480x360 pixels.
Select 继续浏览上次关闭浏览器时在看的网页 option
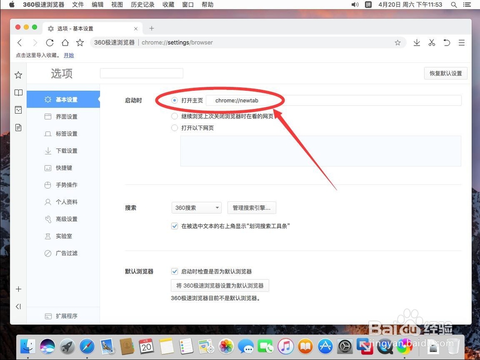coord(175,116)
